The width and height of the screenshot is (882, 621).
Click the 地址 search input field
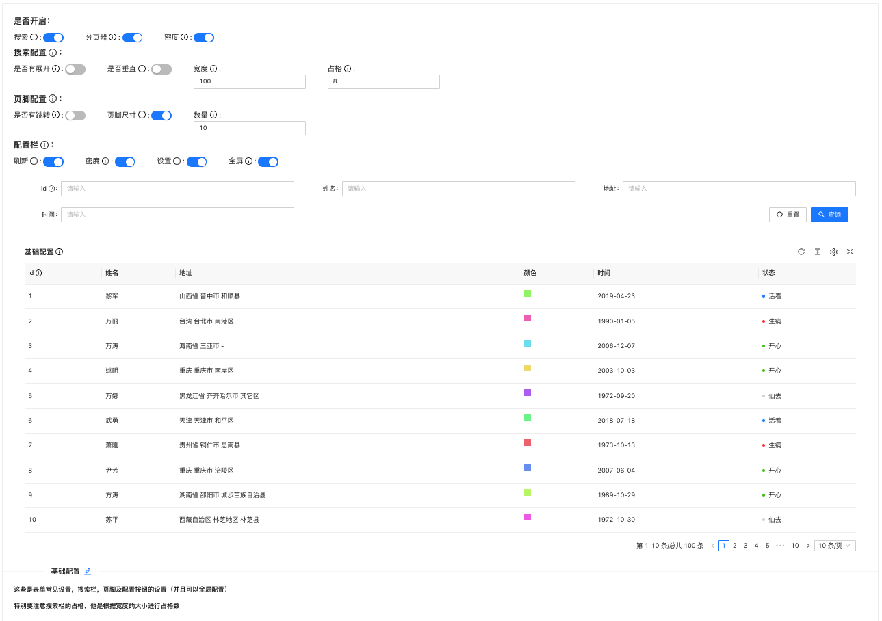click(x=739, y=189)
